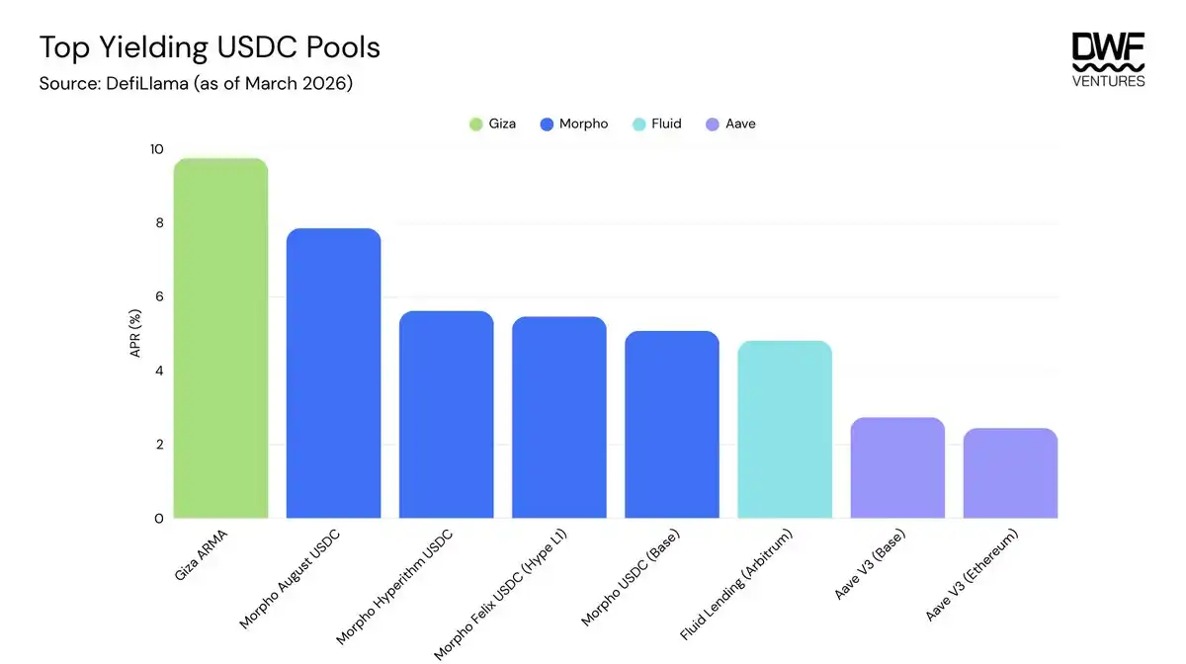Toggle the Giza legend label

point(501,124)
